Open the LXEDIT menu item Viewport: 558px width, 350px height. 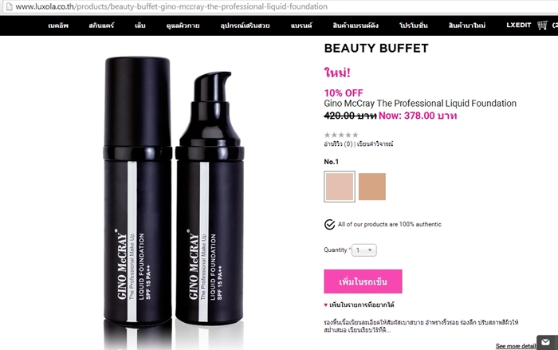tap(518, 25)
